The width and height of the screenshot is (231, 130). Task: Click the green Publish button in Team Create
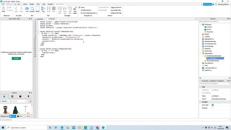pos(16,58)
